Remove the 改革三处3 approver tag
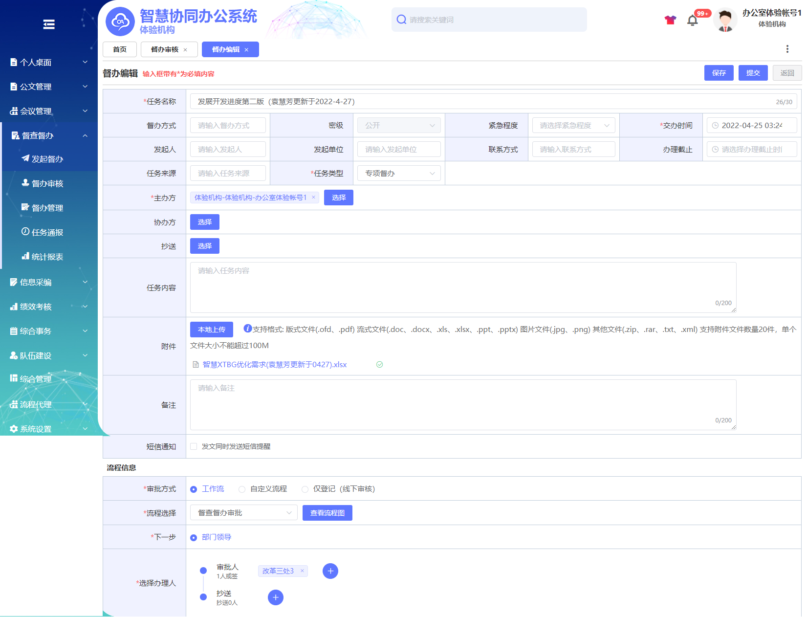 [x=303, y=571]
